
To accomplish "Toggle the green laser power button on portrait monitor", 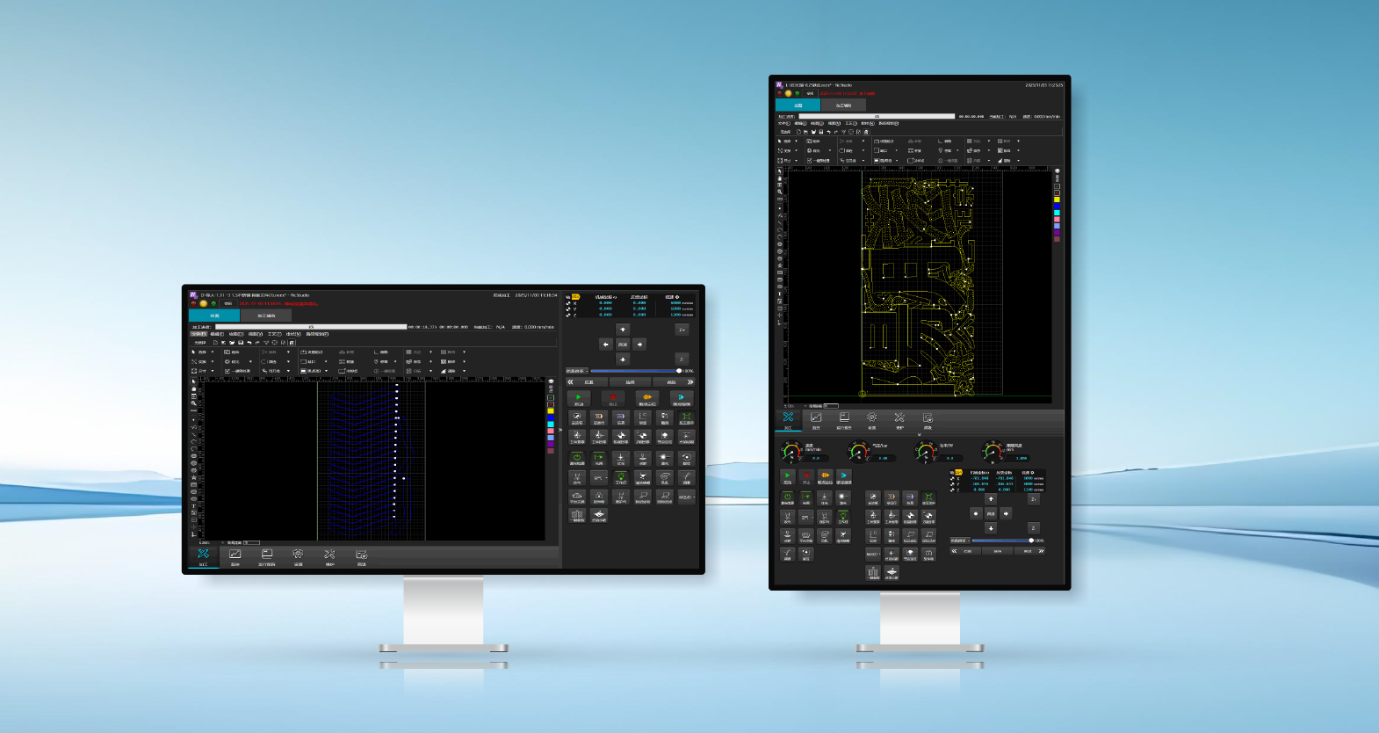I will click(x=787, y=497).
